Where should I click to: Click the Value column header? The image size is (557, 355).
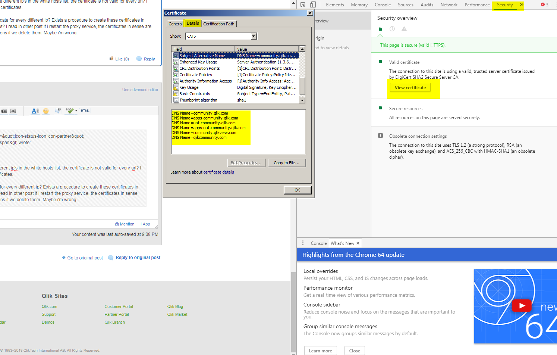click(x=267, y=49)
